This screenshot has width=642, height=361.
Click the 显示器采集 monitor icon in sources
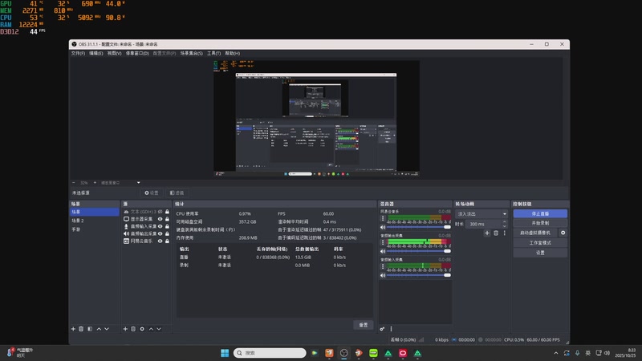point(126,219)
